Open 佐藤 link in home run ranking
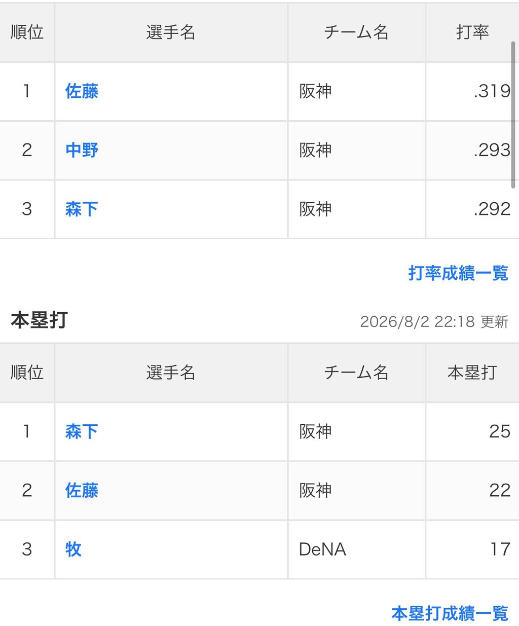Screen dimensions: 519x626 (82, 490)
